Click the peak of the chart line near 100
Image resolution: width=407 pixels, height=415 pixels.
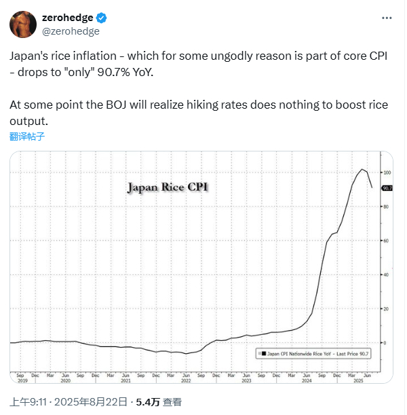(x=362, y=169)
